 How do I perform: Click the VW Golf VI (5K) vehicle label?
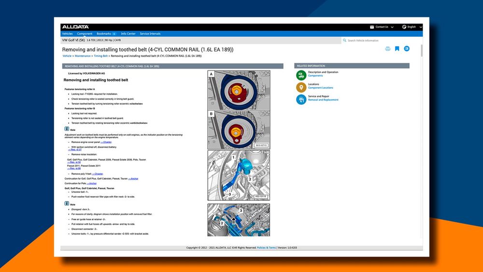(x=73, y=40)
